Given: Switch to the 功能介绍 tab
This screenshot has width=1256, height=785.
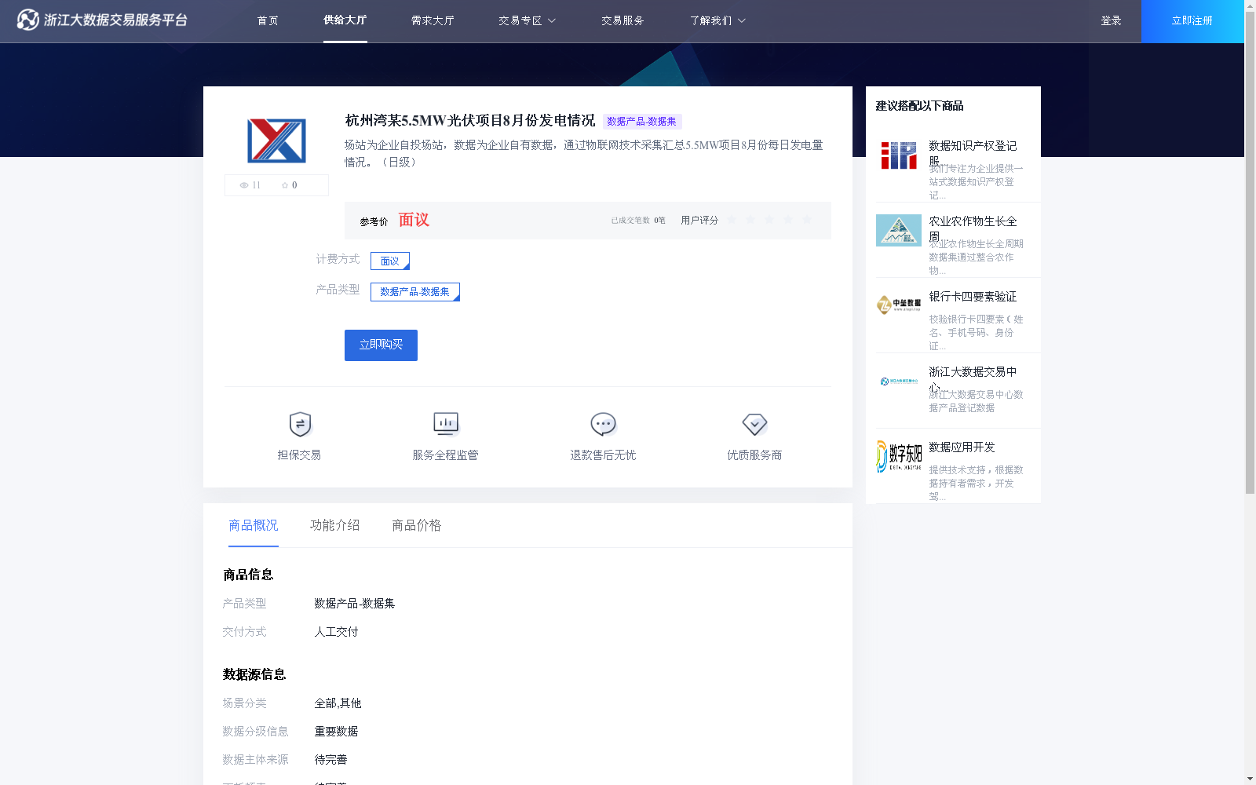Looking at the screenshot, I should pyautogui.click(x=335, y=525).
